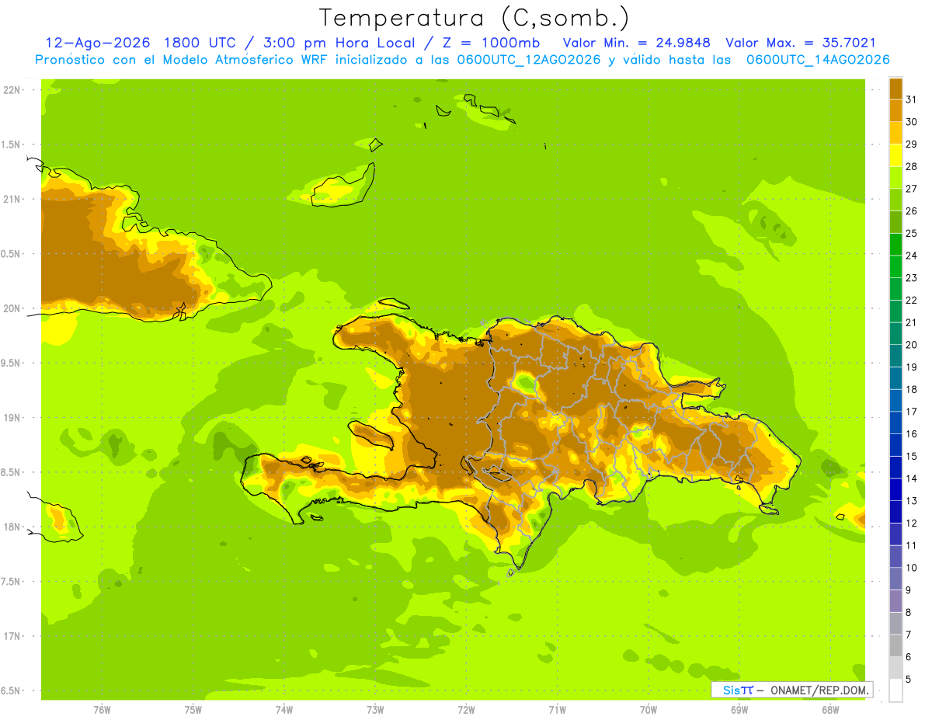Viewport: 932px width, 720px height.
Task: Pick the lime swatch between 27 and 28
Action: tap(896, 177)
